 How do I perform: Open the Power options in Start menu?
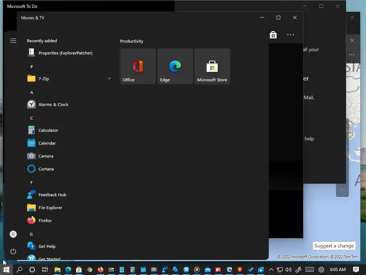point(13,251)
